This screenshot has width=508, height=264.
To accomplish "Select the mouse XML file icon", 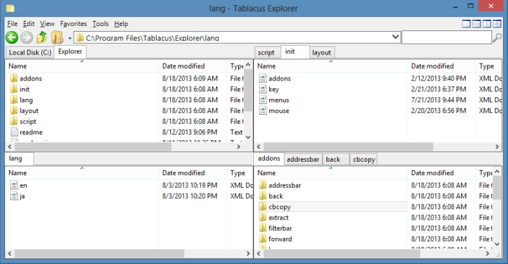I will point(263,110).
